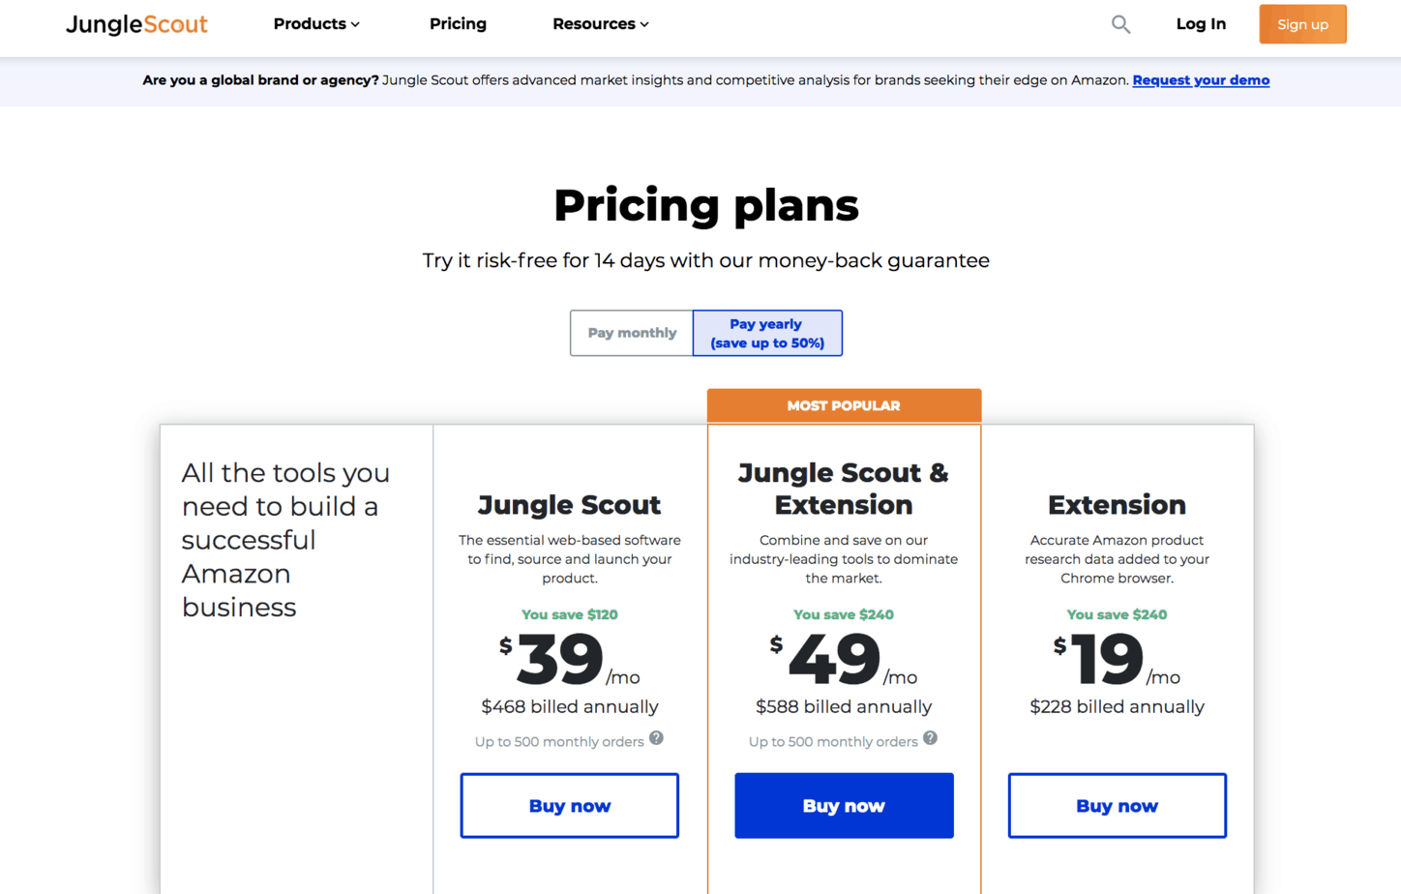Click the Jungle Scout plan heading

569,505
